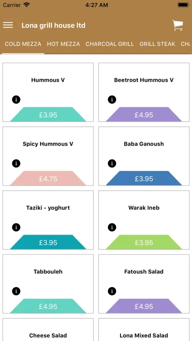Switch to the CHARCOAL GRILL tab
The height and width of the screenshot is (341, 192).
point(110,44)
